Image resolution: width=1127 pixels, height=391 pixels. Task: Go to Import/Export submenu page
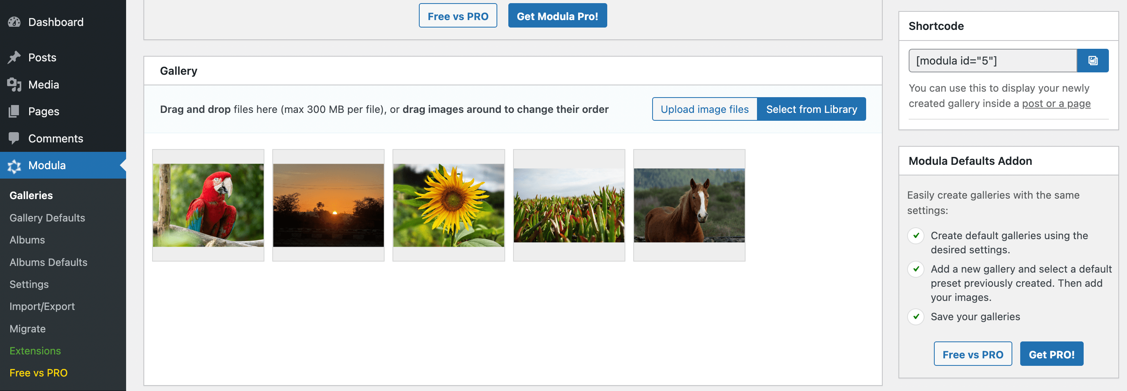(42, 306)
